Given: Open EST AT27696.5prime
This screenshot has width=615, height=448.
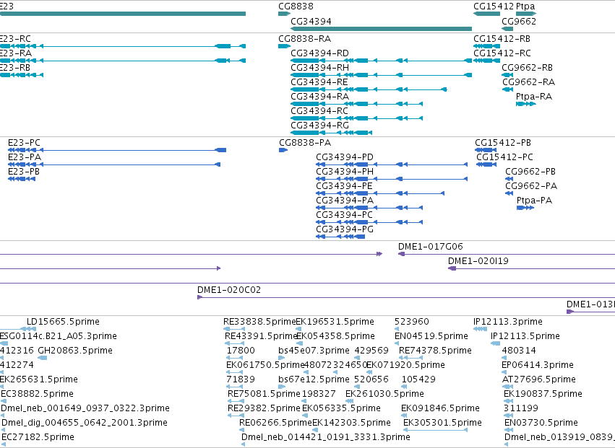Looking at the screenshot, I should [539, 379].
